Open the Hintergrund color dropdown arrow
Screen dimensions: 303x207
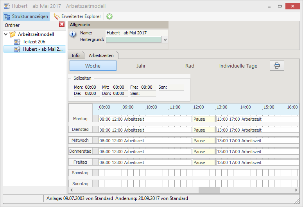[165, 39]
